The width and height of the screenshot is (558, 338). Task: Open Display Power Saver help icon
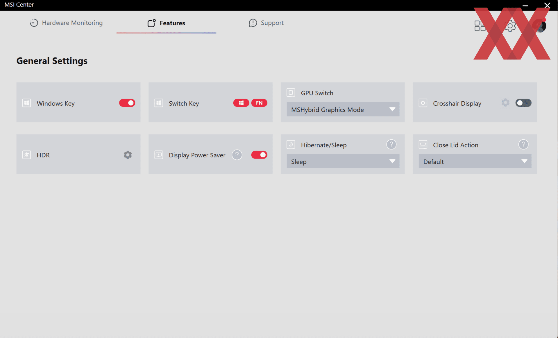pos(237,155)
